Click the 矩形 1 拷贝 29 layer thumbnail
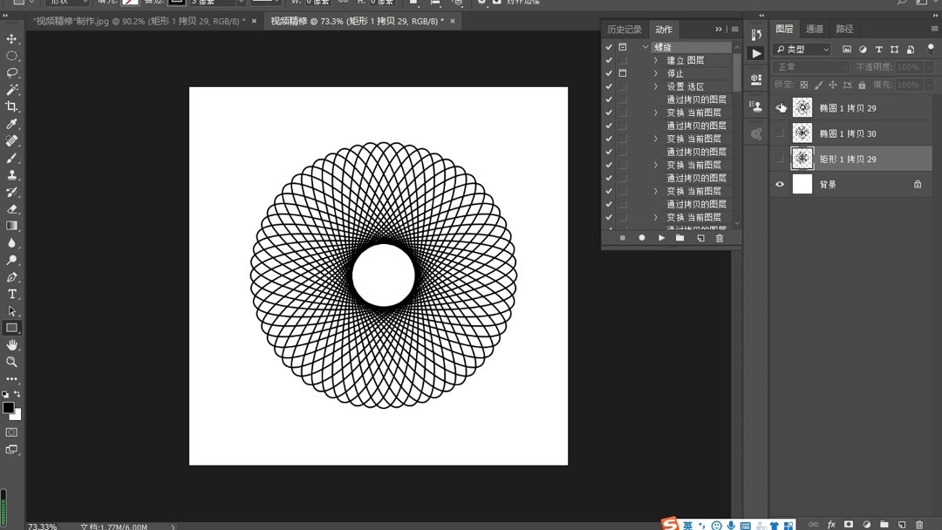The width and height of the screenshot is (942, 530). 802,159
